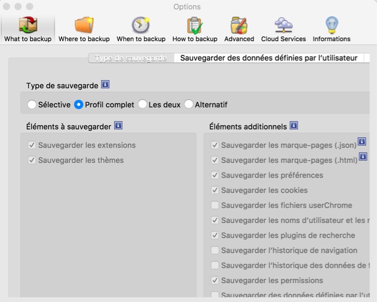Toggle Sauvegarder les noms d'utilisateur checkbox
Viewport: 377px width, 302px height.
point(214,220)
